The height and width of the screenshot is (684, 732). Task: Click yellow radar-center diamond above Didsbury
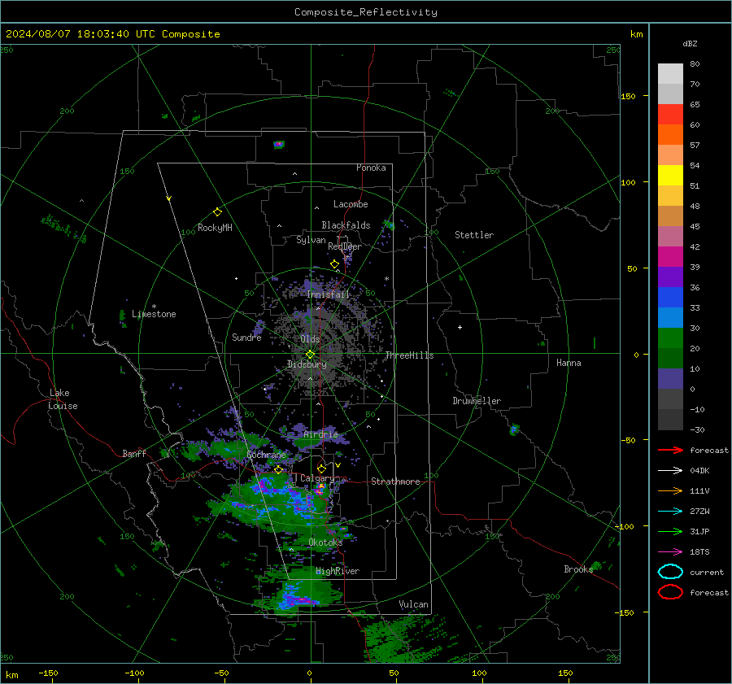pyautogui.click(x=311, y=355)
